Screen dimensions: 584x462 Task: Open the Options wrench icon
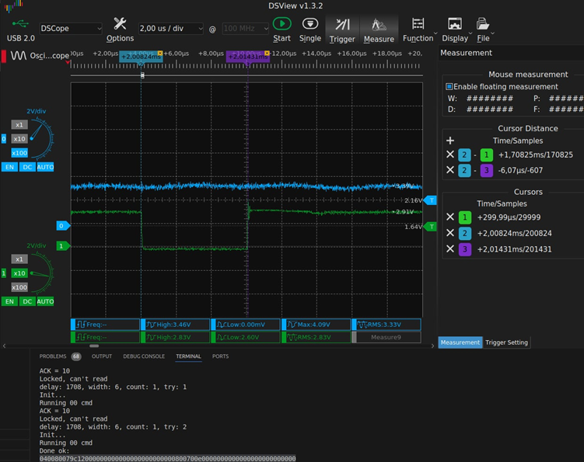click(120, 24)
